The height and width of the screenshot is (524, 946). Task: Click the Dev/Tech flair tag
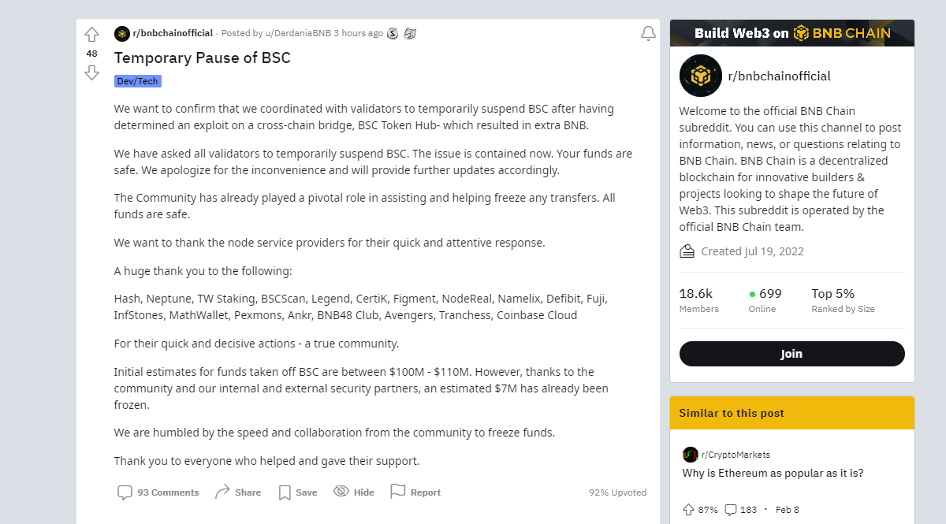click(138, 81)
